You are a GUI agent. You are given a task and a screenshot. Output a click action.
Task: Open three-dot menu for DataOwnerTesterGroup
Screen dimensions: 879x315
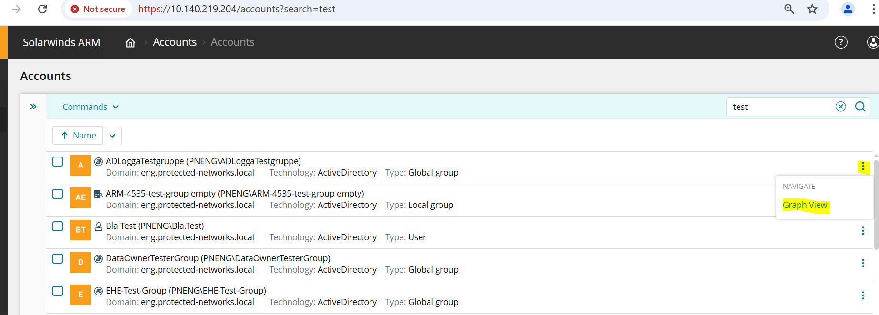pyautogui.click(x=863, y=263)
